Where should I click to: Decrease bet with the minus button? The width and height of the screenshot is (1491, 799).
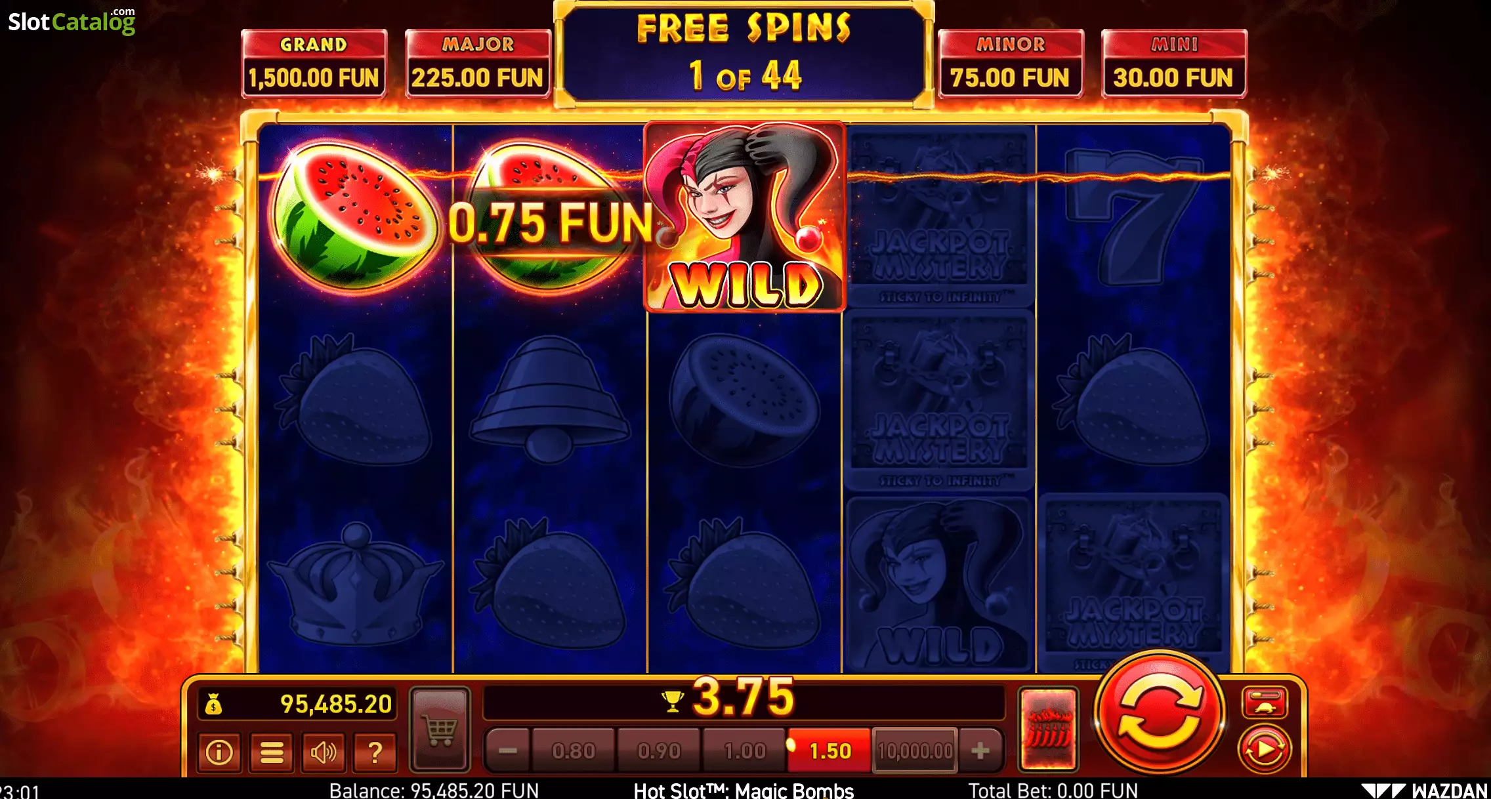[x=508, y=750]
